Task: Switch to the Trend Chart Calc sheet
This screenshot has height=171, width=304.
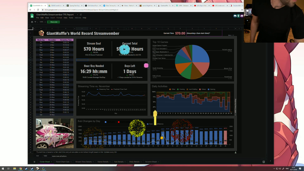Action: 62,161
